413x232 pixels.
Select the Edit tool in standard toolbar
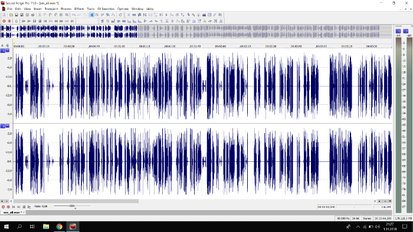pyautogui.click(x=91, y=15)
